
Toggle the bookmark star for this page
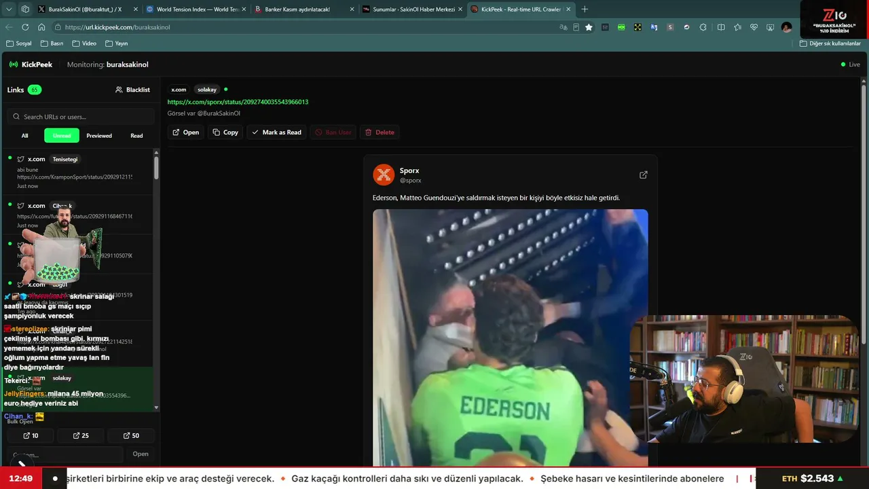click(x=589, y=27)
